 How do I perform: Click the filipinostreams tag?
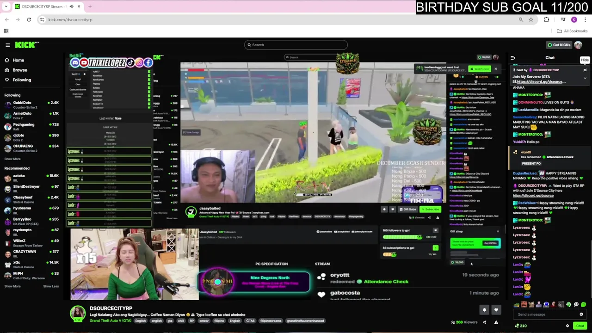point(271,321)
